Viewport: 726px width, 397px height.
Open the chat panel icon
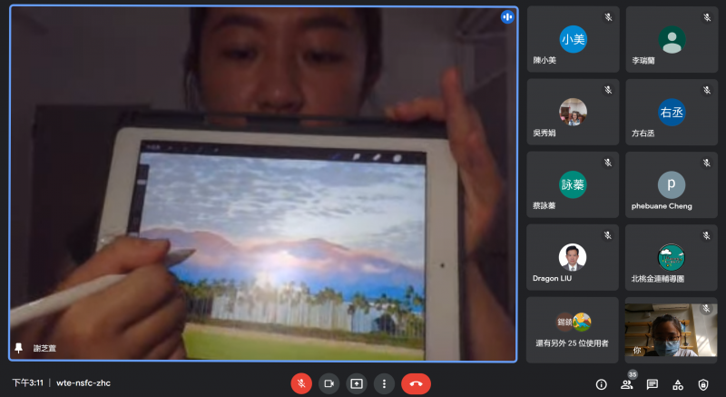pos(652,384)
